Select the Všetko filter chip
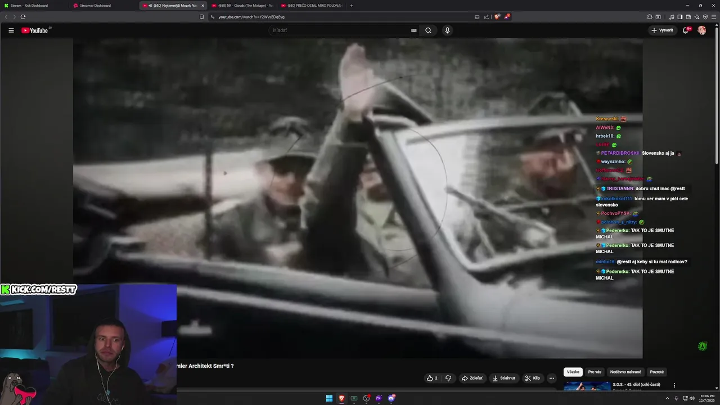Screen dimensions: 720x405 click(573, 372)
